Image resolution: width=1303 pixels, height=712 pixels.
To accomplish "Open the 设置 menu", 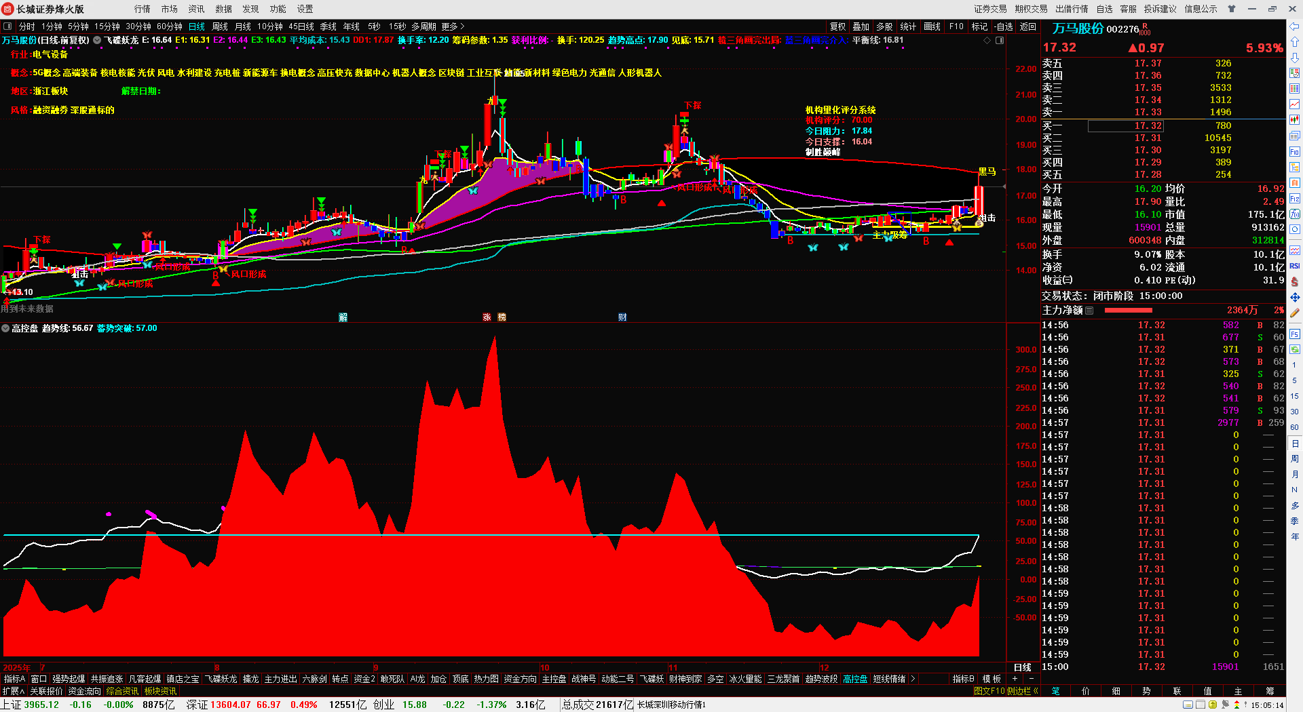I will pyautogui.click(x=305, y=9).
